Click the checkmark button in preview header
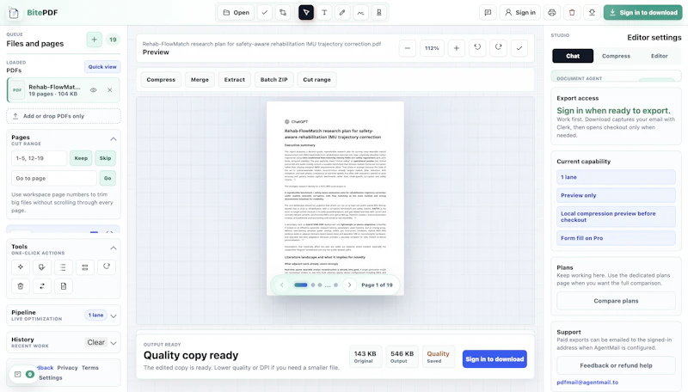 click(519, 48)
